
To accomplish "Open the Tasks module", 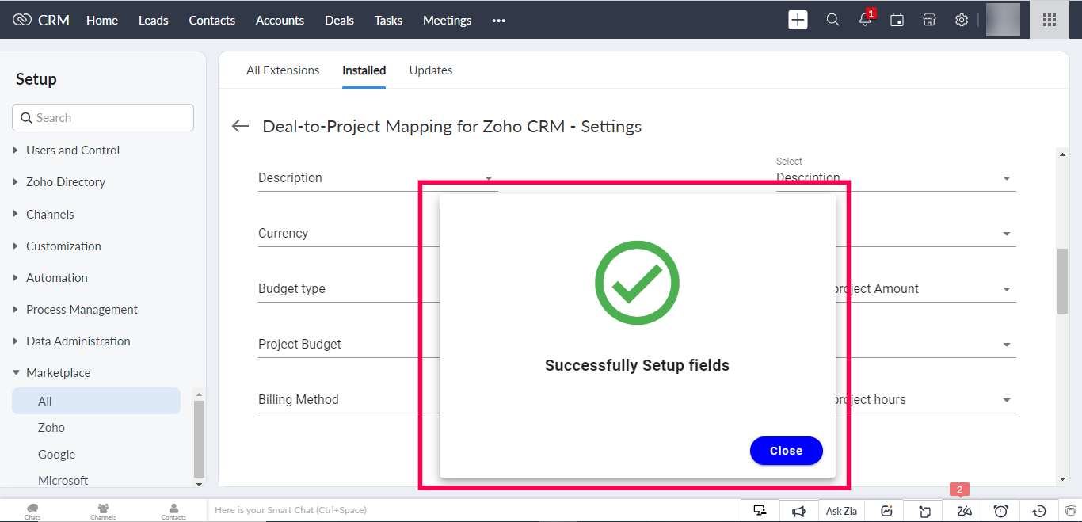I will click(x=388, y=21).
